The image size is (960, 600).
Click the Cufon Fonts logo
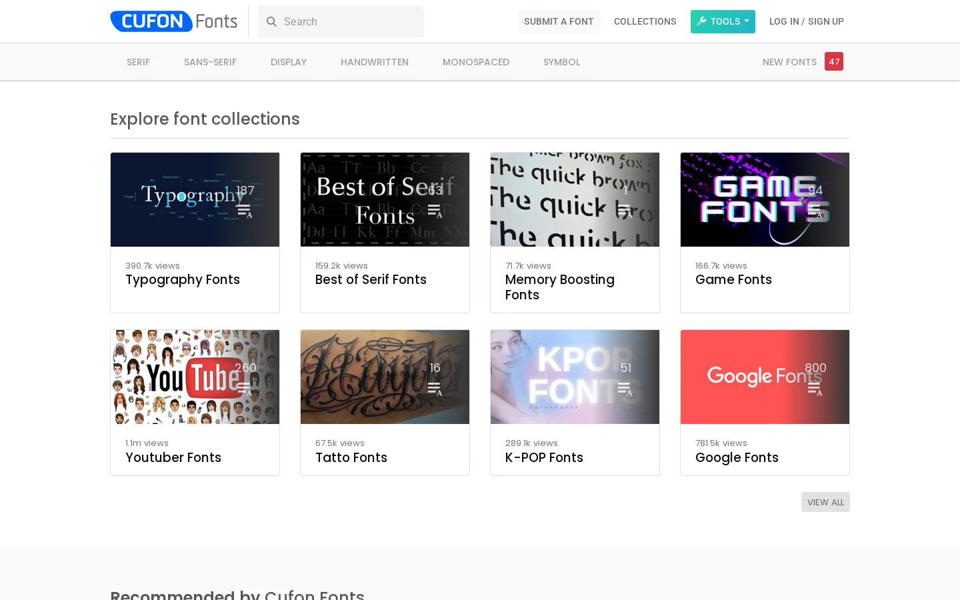(174, 21)
